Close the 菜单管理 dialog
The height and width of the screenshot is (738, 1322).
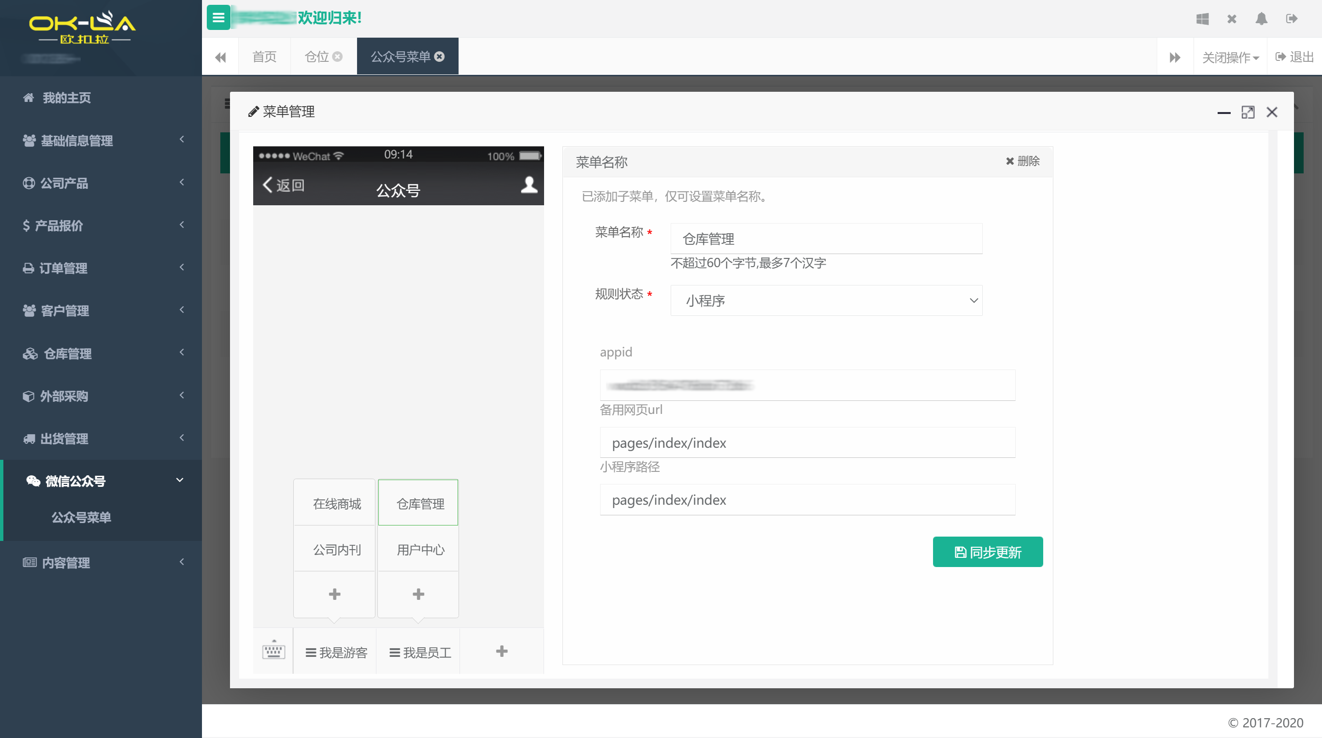pyautogui.click(x=1272, y=113)
